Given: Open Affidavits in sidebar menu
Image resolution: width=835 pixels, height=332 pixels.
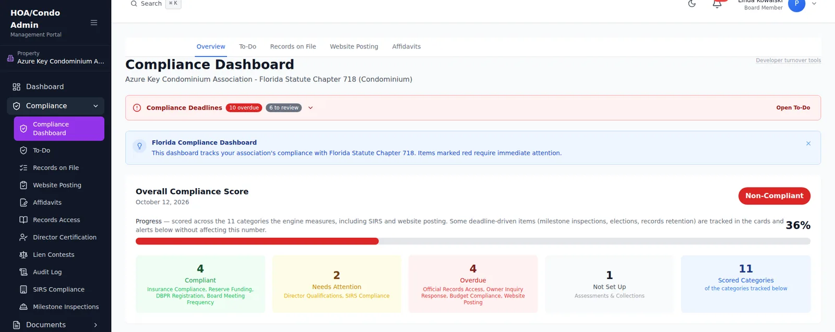Looking at the screenshot, I should (x=59, y=203).
